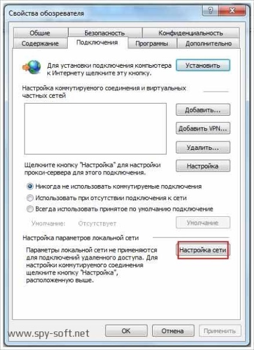The width and height of the screenshot is (254, 350).
Task: Click the Добавить VPN... button
Action: [203, 128]
